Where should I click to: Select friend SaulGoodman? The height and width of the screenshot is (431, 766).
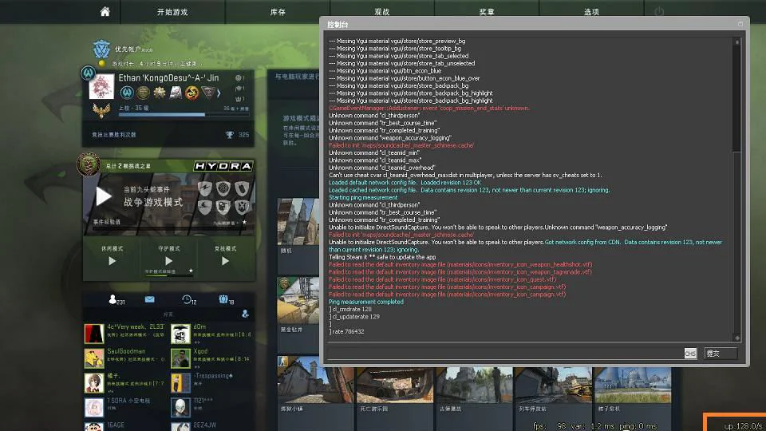(125, 358)
